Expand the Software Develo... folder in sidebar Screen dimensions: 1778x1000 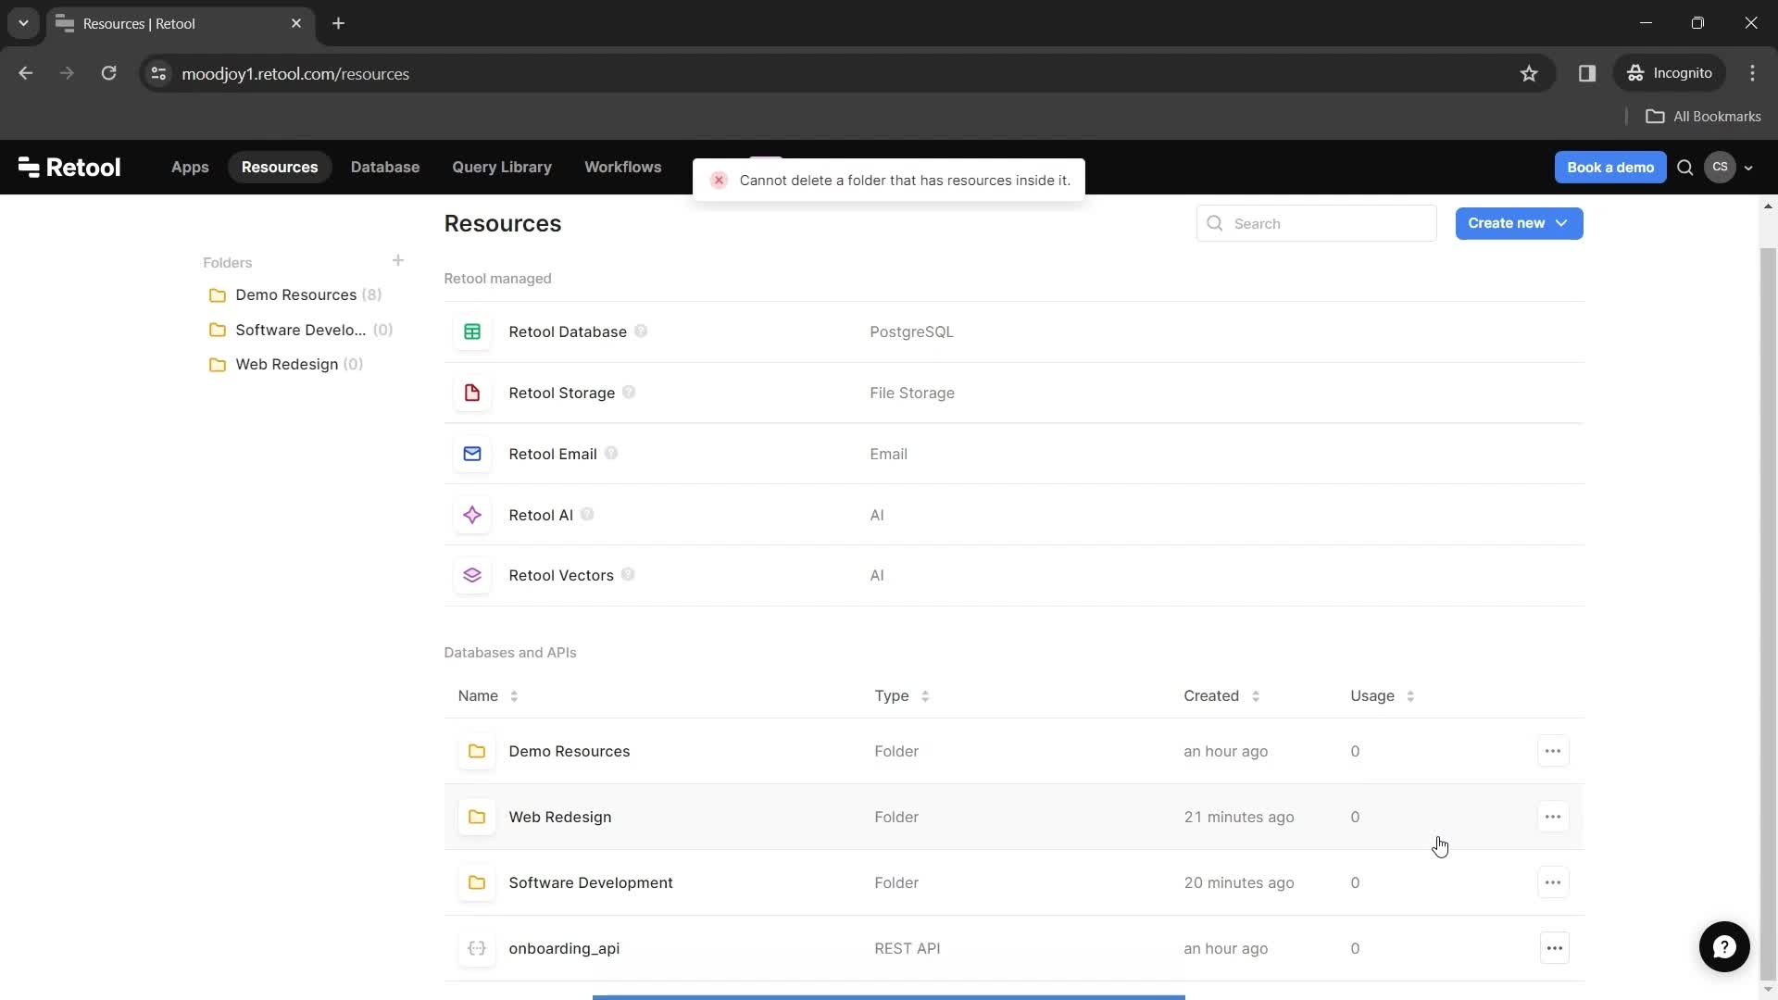point(302,330)
